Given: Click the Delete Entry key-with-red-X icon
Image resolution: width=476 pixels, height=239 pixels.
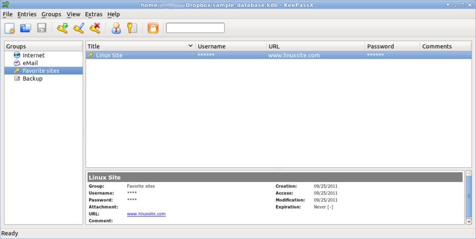Looking at the screenshot, I should [95, 28].
